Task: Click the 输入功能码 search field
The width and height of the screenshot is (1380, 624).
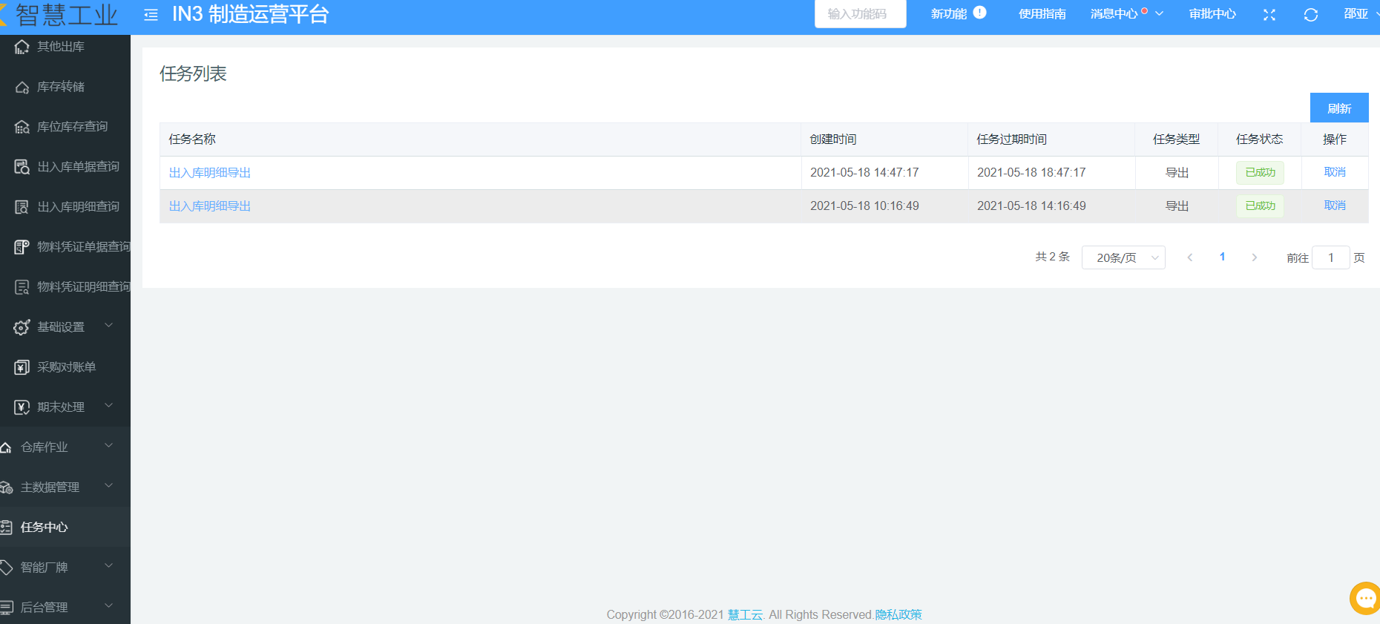Action: point(859,14)
